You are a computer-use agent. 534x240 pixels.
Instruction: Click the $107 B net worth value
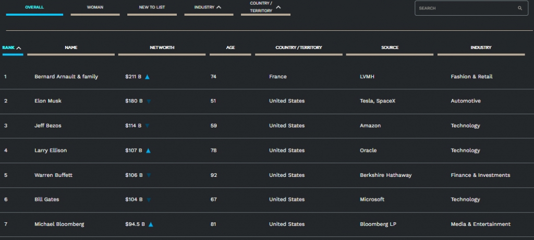click(133, 150)
